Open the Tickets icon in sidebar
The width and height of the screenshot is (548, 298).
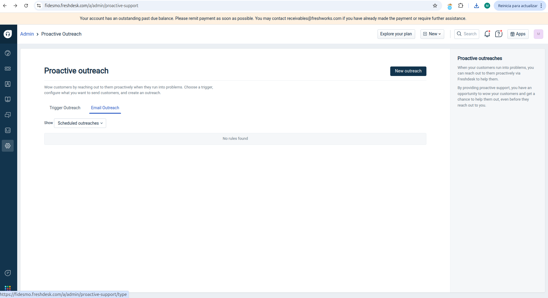click(8, 69)
